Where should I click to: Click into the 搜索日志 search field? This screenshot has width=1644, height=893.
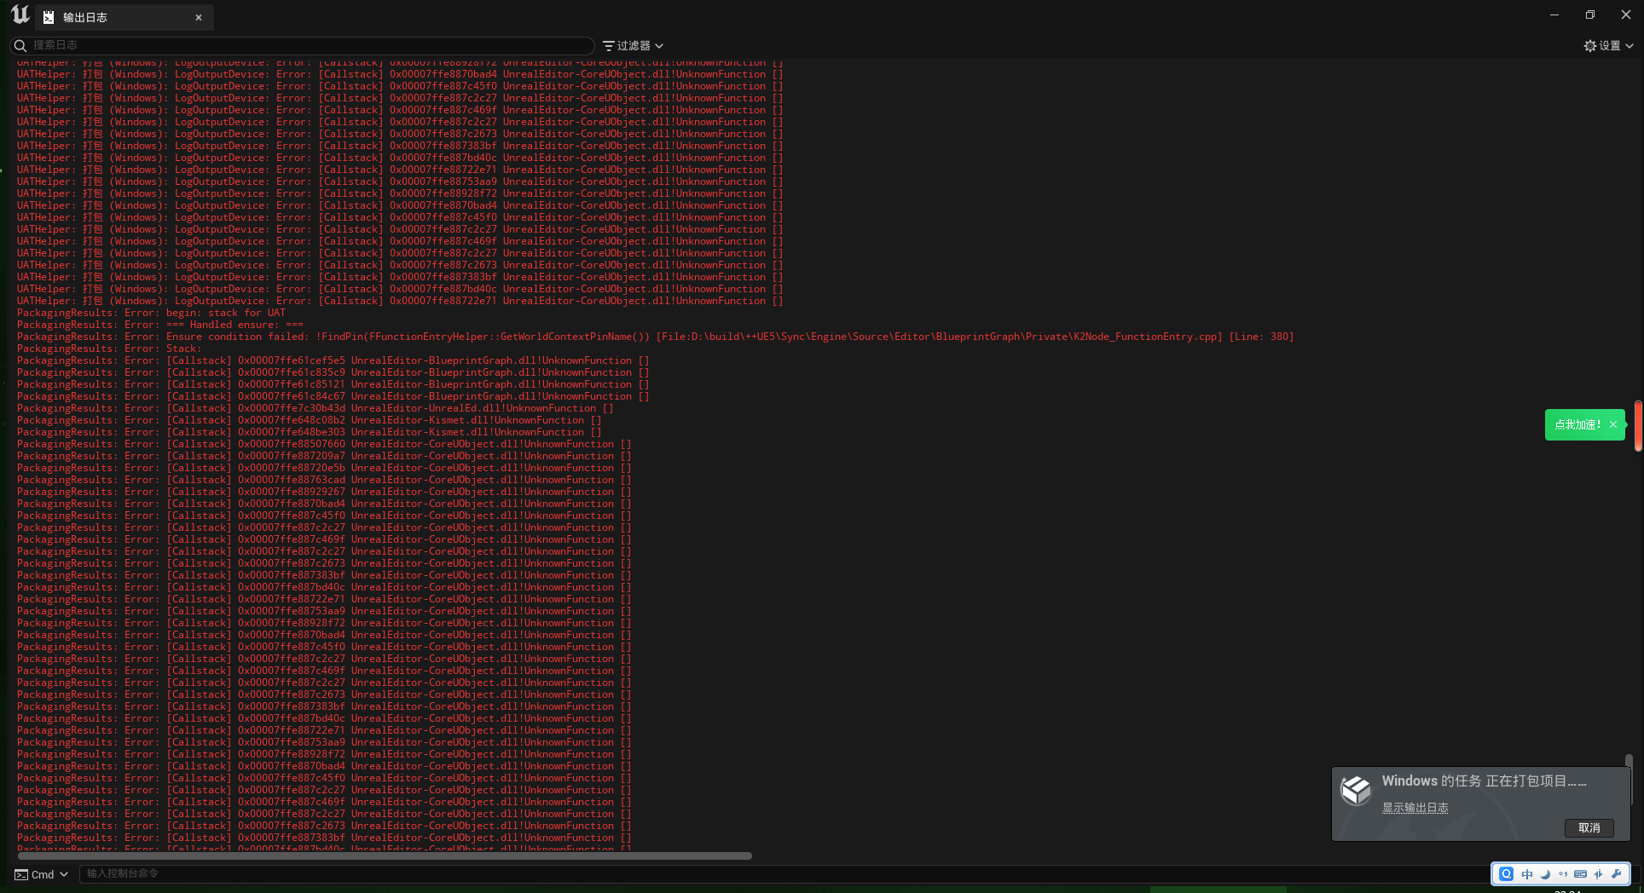coord(307,45)
